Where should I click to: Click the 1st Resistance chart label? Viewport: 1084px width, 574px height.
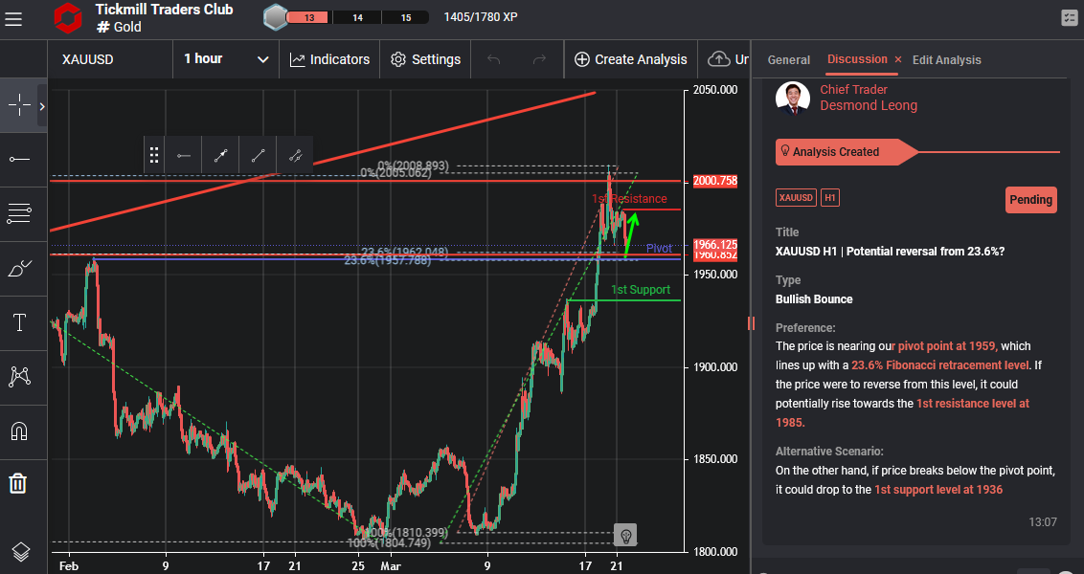tap(629, 199)
